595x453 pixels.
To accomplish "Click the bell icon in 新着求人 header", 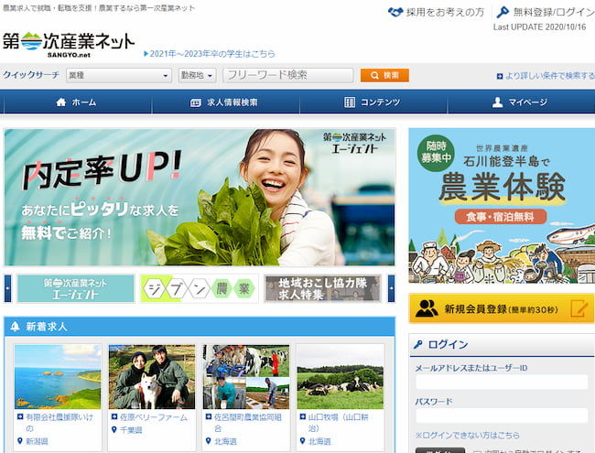I will coord(16,327).
